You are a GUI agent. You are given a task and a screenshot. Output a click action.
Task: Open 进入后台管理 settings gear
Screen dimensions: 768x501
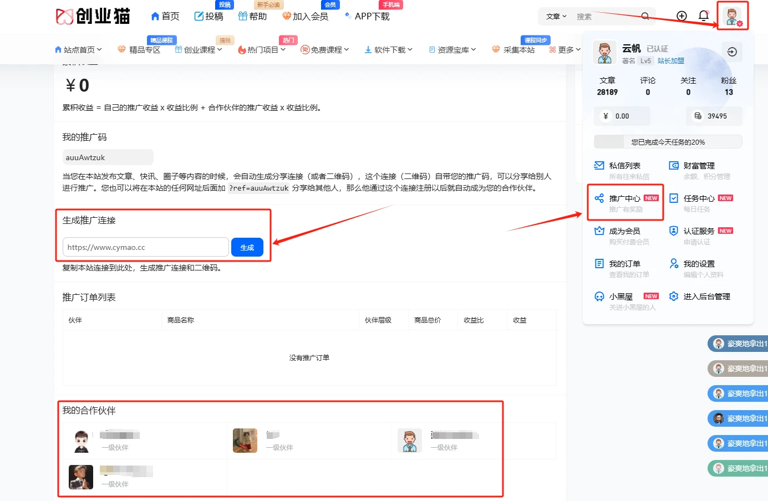pos(673,296)
